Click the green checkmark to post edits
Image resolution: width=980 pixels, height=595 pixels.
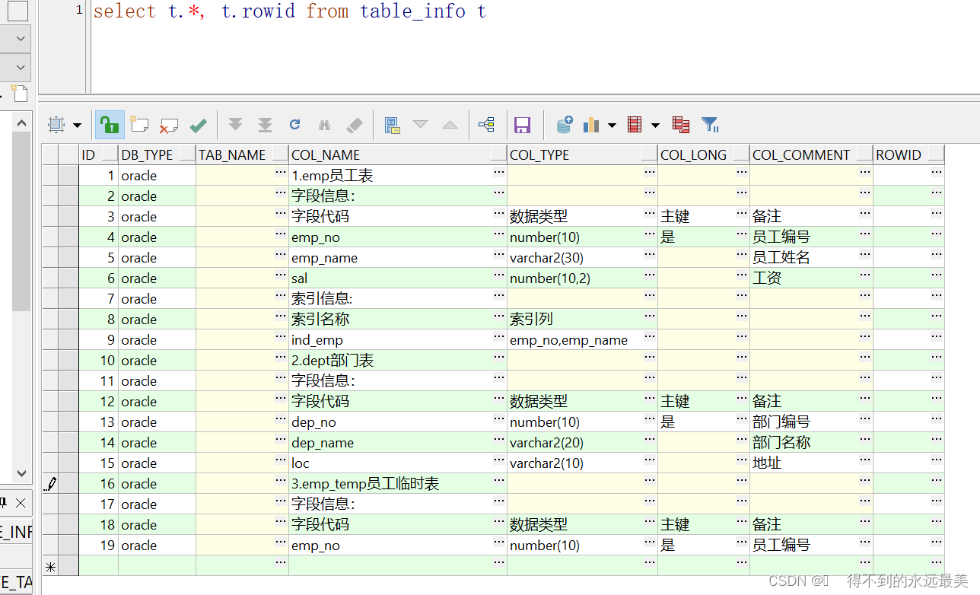(x=199, y=124)
